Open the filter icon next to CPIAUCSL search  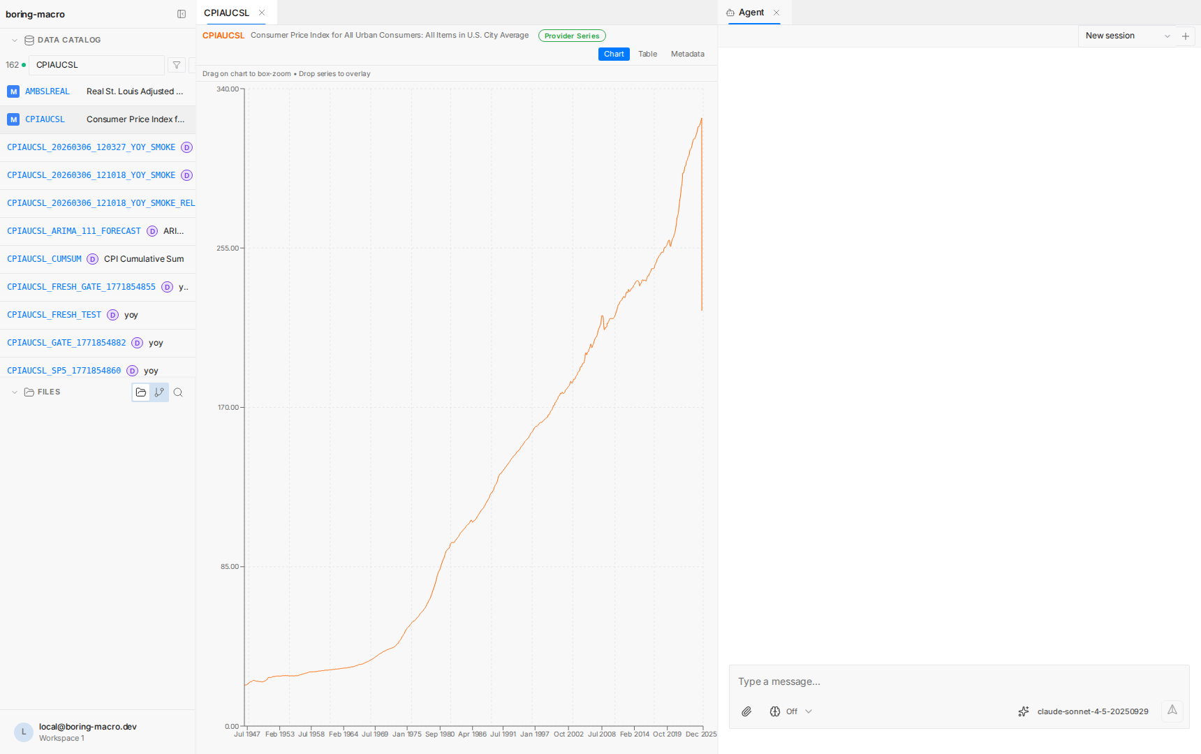(x=176, y=64)
